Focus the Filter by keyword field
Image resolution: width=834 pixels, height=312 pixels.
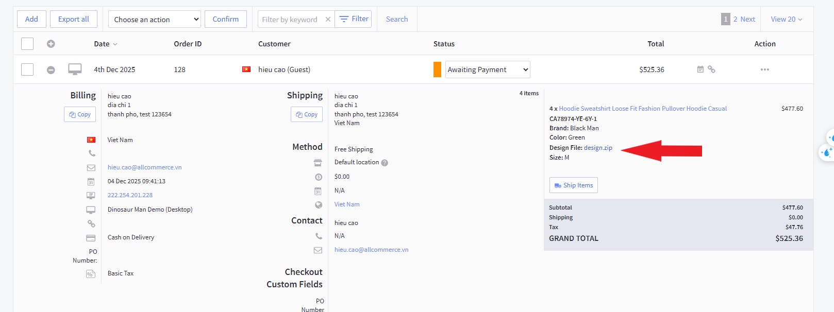tap(291, 20)
